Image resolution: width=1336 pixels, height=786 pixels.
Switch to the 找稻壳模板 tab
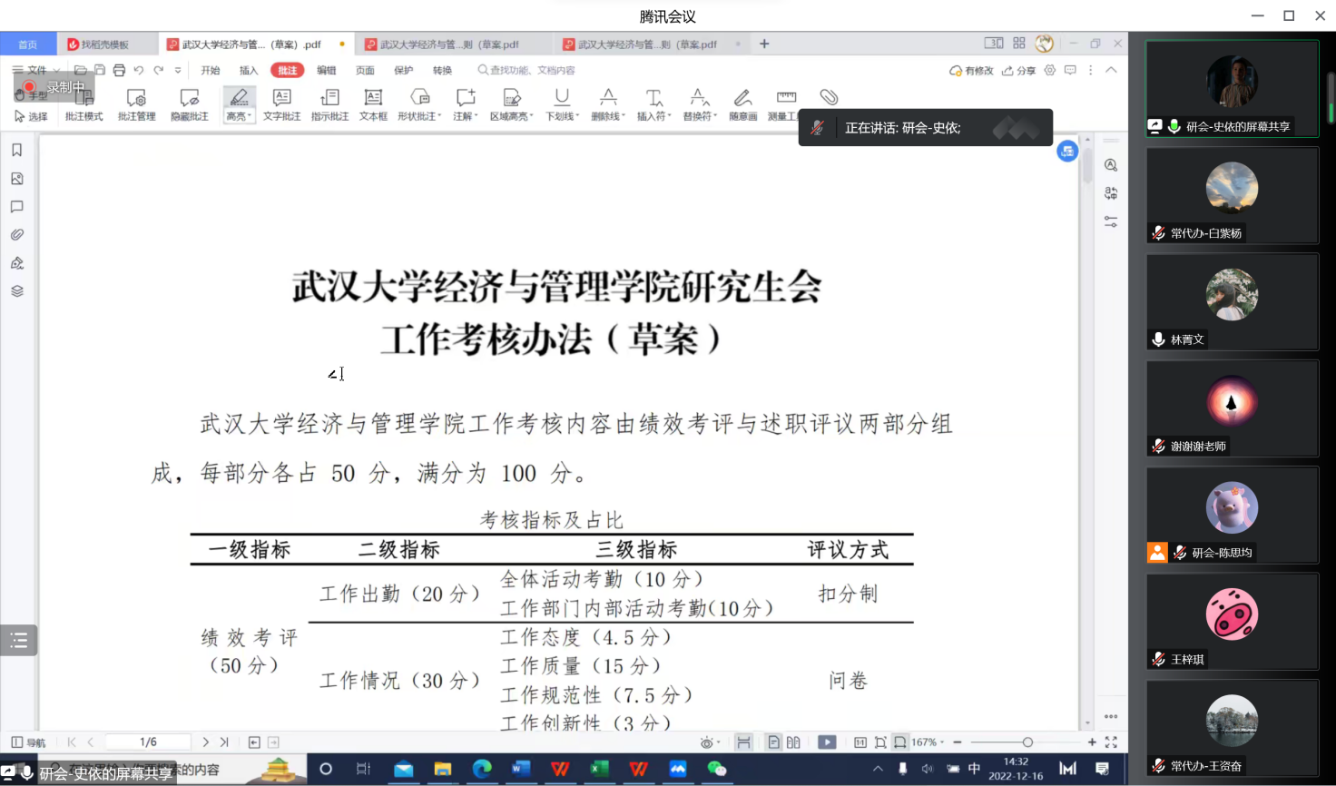(99, 44)
